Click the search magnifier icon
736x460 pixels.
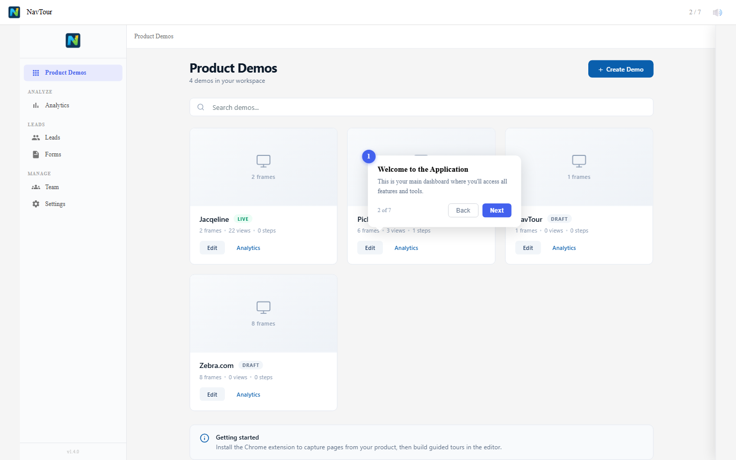point(201,107)
